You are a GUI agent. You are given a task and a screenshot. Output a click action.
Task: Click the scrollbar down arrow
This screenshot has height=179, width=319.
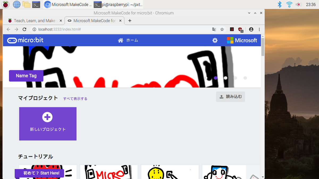(x=263, y=177)
